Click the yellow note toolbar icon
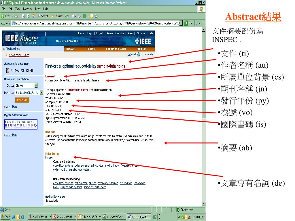The height and width of the screenshot is (221, 295). pos(92,16)
